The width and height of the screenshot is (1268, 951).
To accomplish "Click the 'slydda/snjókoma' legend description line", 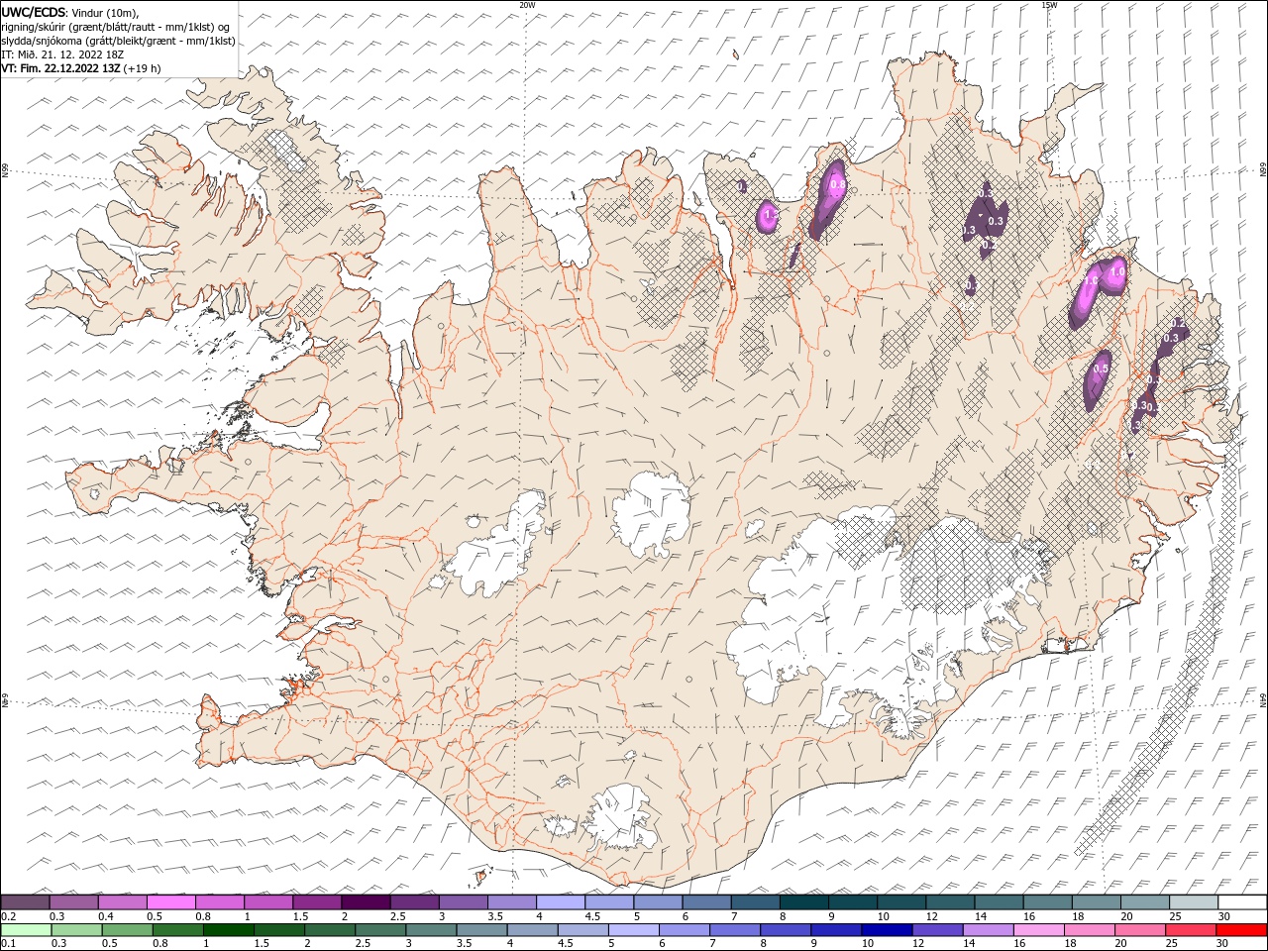I will point(118,41).
